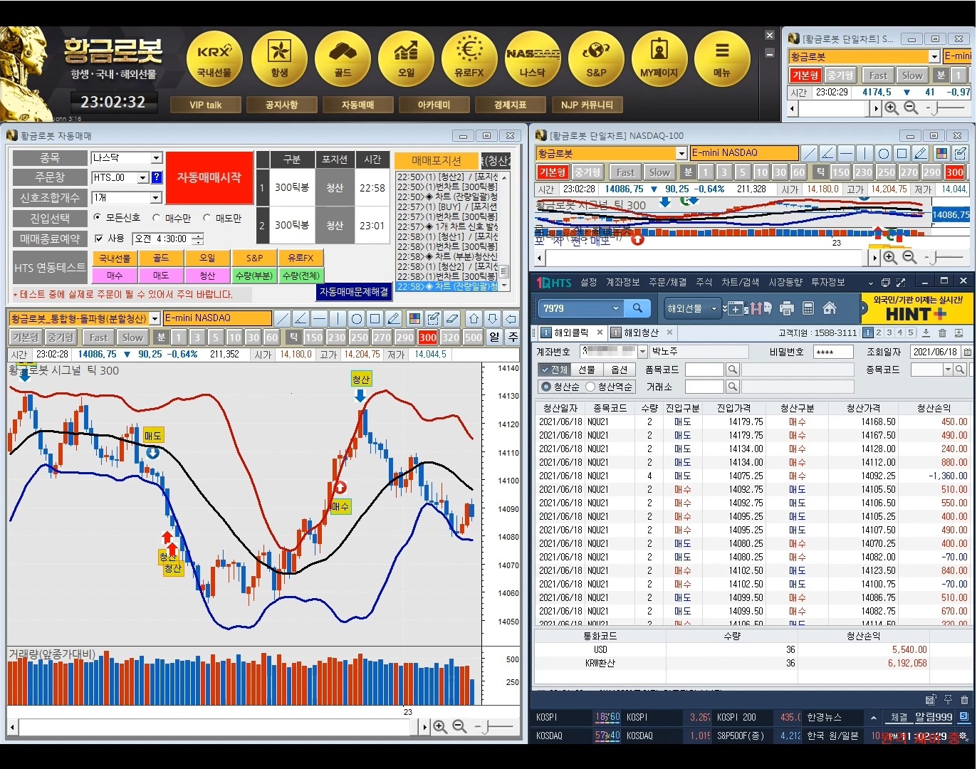Screen dimensions: 977x769
Task: Click search magnifier next to 7979 field
Action: (637, 308)
